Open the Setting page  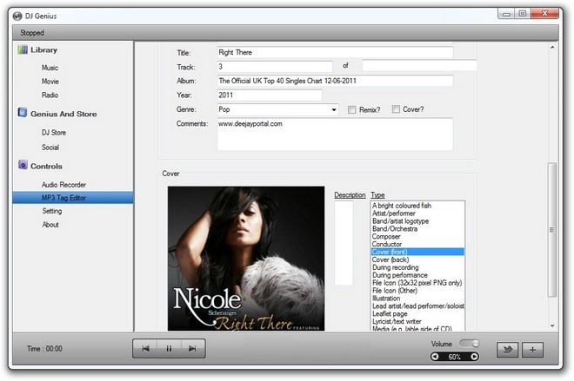[52, 211]
